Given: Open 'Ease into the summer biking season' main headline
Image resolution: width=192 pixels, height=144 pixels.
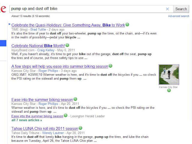Looking at the screenshot, I should coord(42,99).
